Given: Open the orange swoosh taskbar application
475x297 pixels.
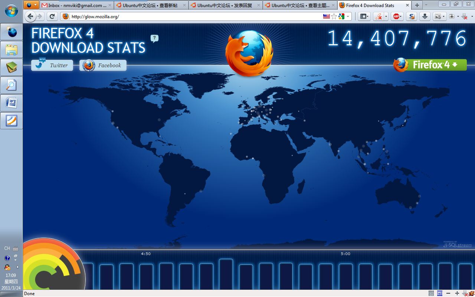Looking at the screenshot, I should point(12,121).
